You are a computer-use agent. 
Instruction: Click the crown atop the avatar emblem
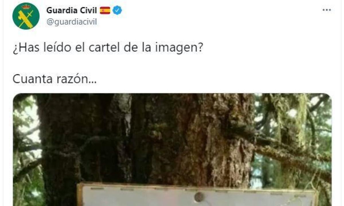[x=26, y=7]
